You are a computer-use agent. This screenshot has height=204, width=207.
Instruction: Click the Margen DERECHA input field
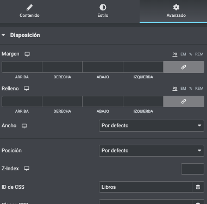pyautogui.click(x=62, y=67)
